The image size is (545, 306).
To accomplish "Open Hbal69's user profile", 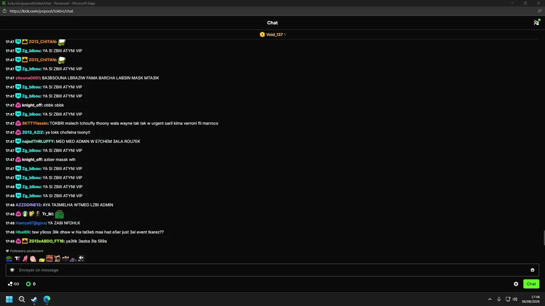I will pyautogui.click(x=23, y=232).
